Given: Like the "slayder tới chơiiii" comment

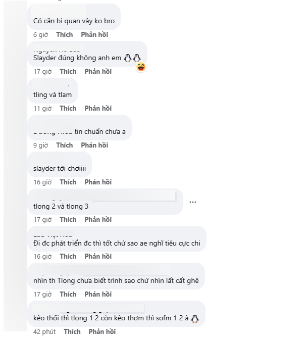Looking at the screenshot, I should (68, 182).
